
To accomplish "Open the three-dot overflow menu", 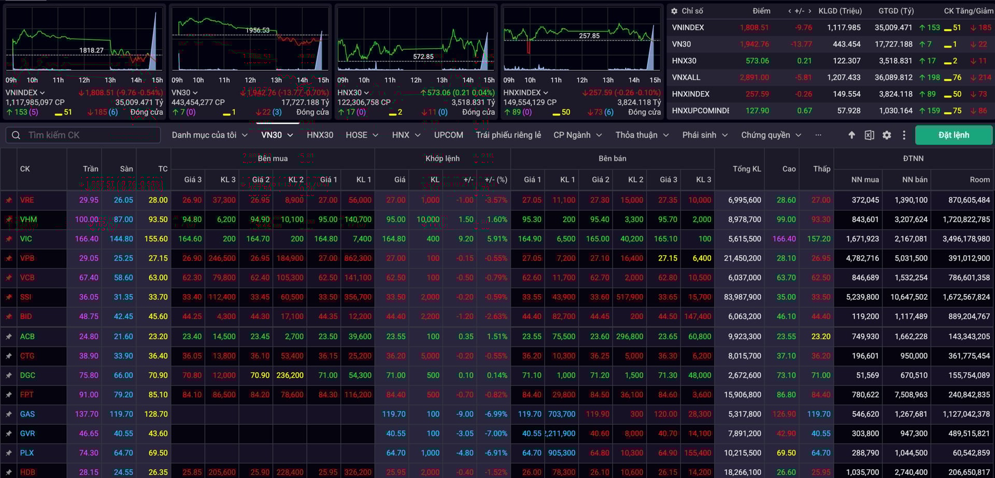I will coord(904,135).
